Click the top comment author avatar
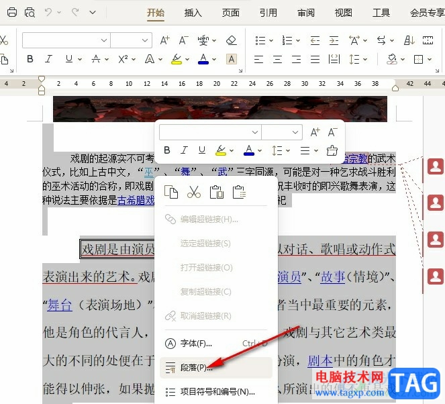The width and height of the screenshot is (445, 404). pos(435,166)
